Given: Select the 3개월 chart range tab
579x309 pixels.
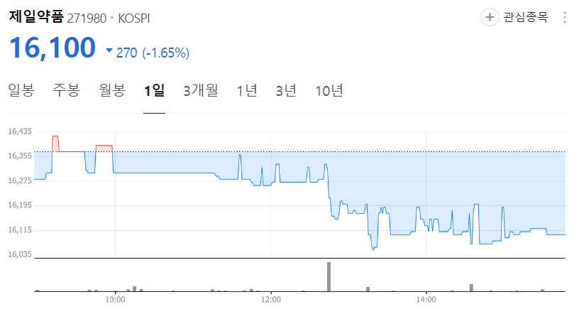Looking at the screenshot, I should coord(201,90).
